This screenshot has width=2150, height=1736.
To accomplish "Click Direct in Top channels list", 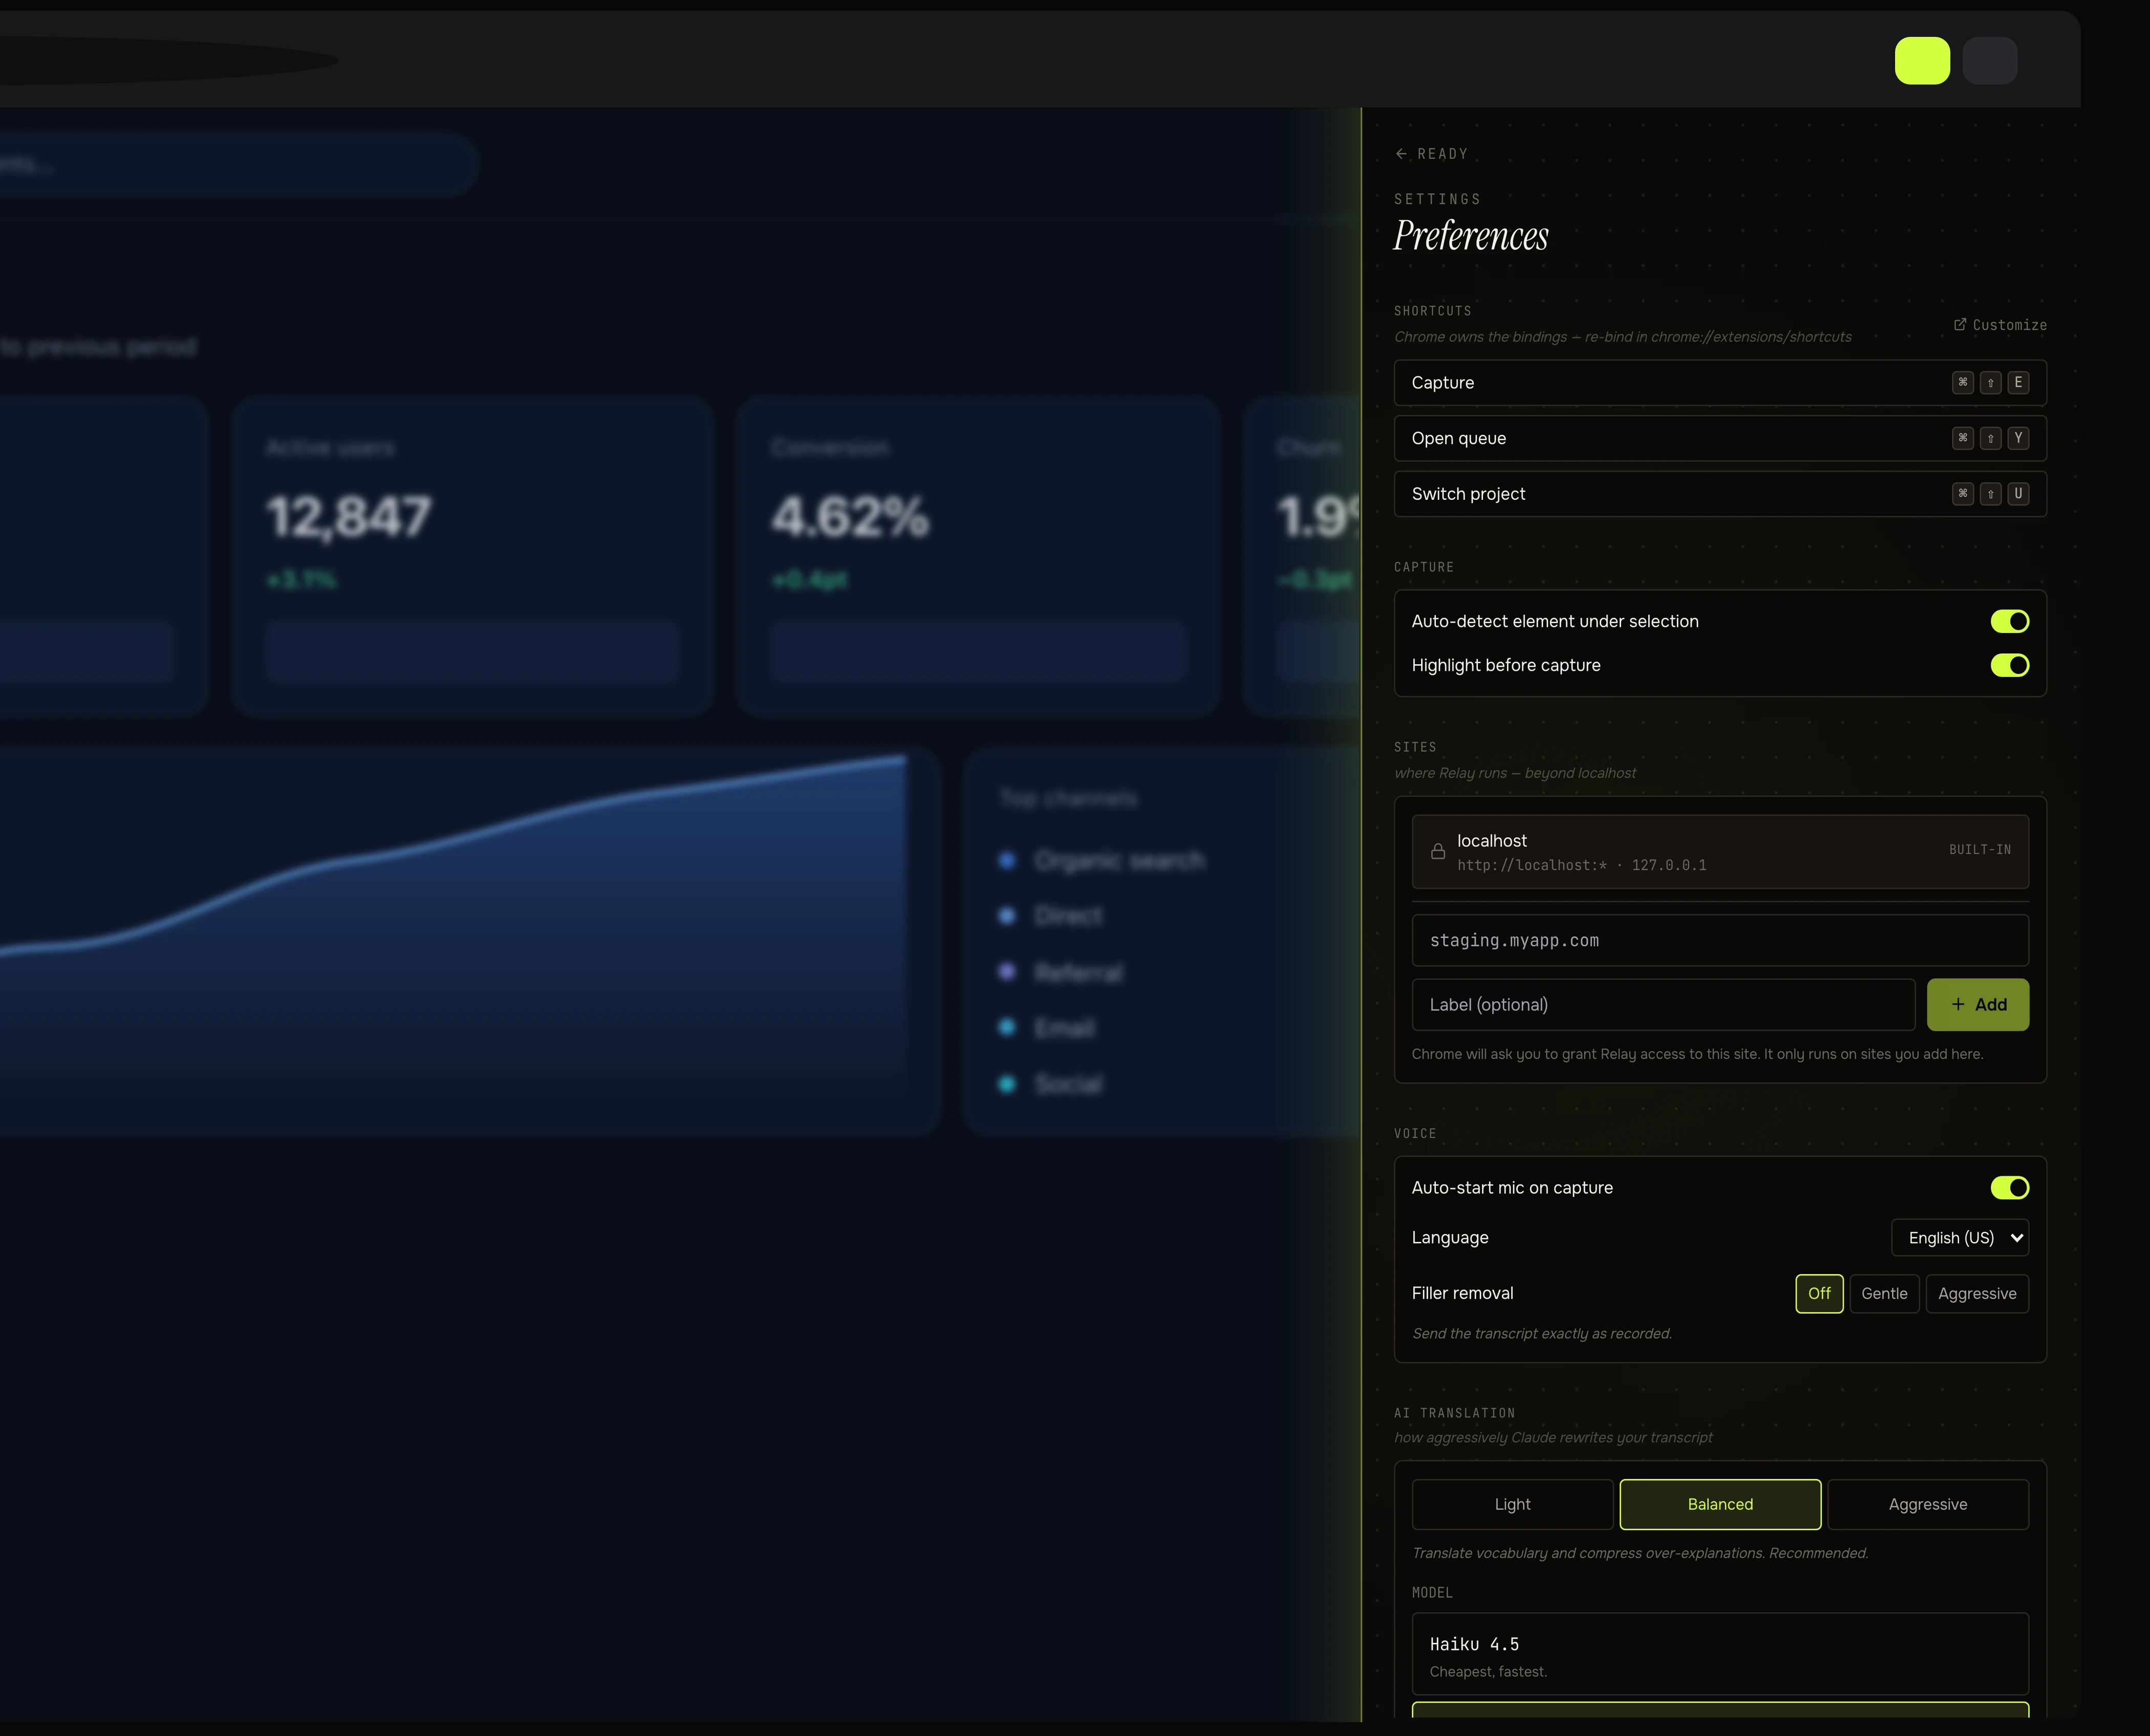I will point(1068,916).
